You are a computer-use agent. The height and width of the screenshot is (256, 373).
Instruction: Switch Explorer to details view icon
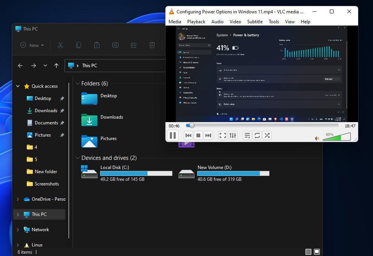pos(308,252)
